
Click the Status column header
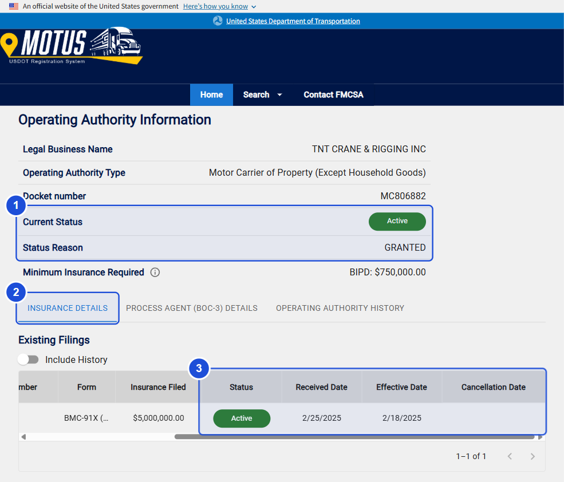242,387
